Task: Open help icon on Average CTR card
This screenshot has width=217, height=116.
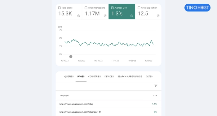Action: click(x=132, y=16)
